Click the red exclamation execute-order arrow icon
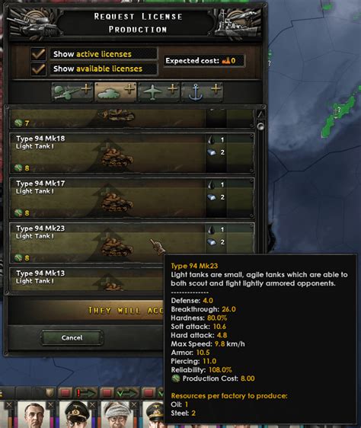Image resolution: width=361 pixels, height=428 pixels. tap(86, 393)
